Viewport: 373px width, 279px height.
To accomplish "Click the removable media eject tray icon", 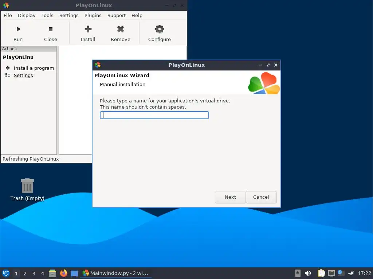I will 298,273.
